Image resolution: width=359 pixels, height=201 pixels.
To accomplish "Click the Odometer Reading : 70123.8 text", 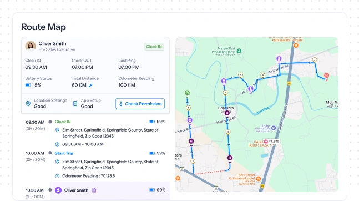I will [x=89, y=176].
